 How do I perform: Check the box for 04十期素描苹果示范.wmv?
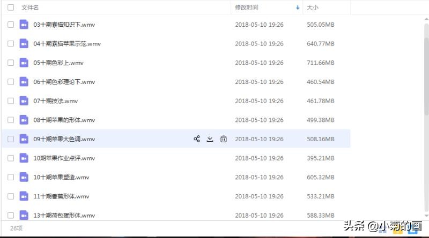(x=11, y=44)
